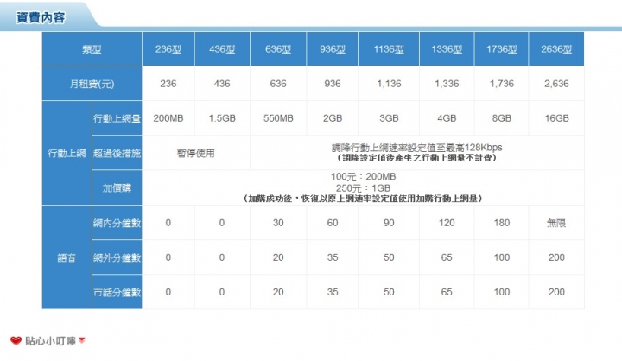
Task: Click 200 in the 市話分鐘數 row
Action: tap(556, 292)
